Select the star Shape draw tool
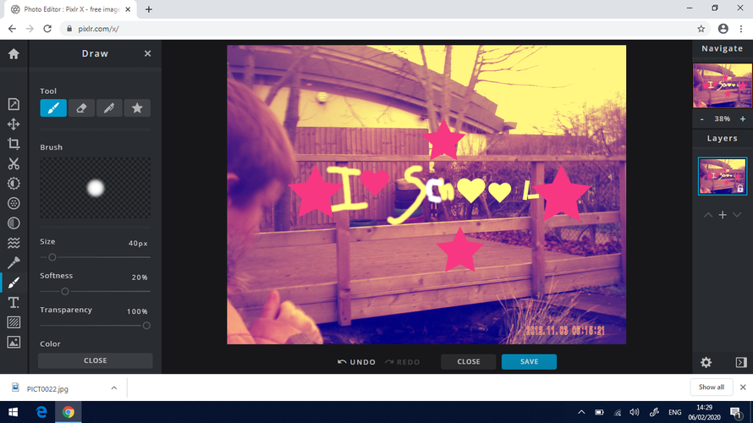753x423 pixels. 136,108
